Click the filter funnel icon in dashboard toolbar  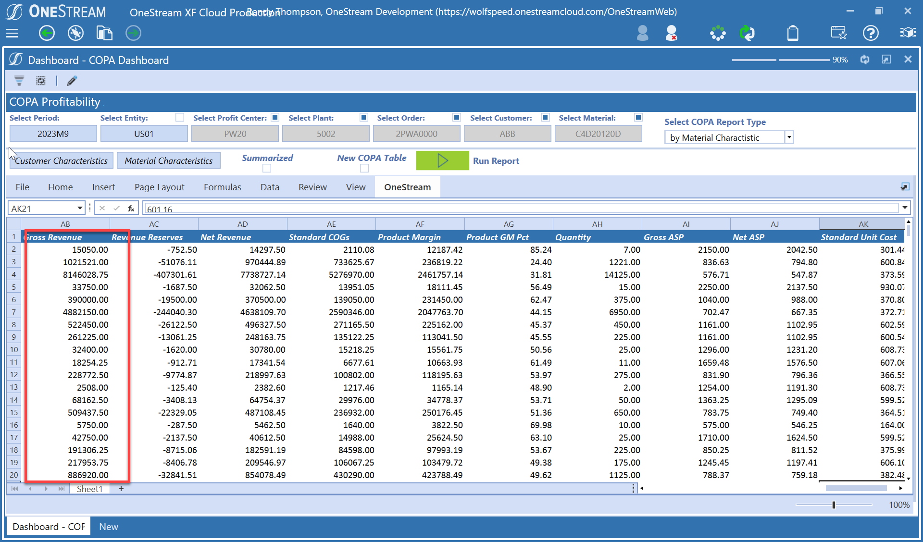coord(19,81)
